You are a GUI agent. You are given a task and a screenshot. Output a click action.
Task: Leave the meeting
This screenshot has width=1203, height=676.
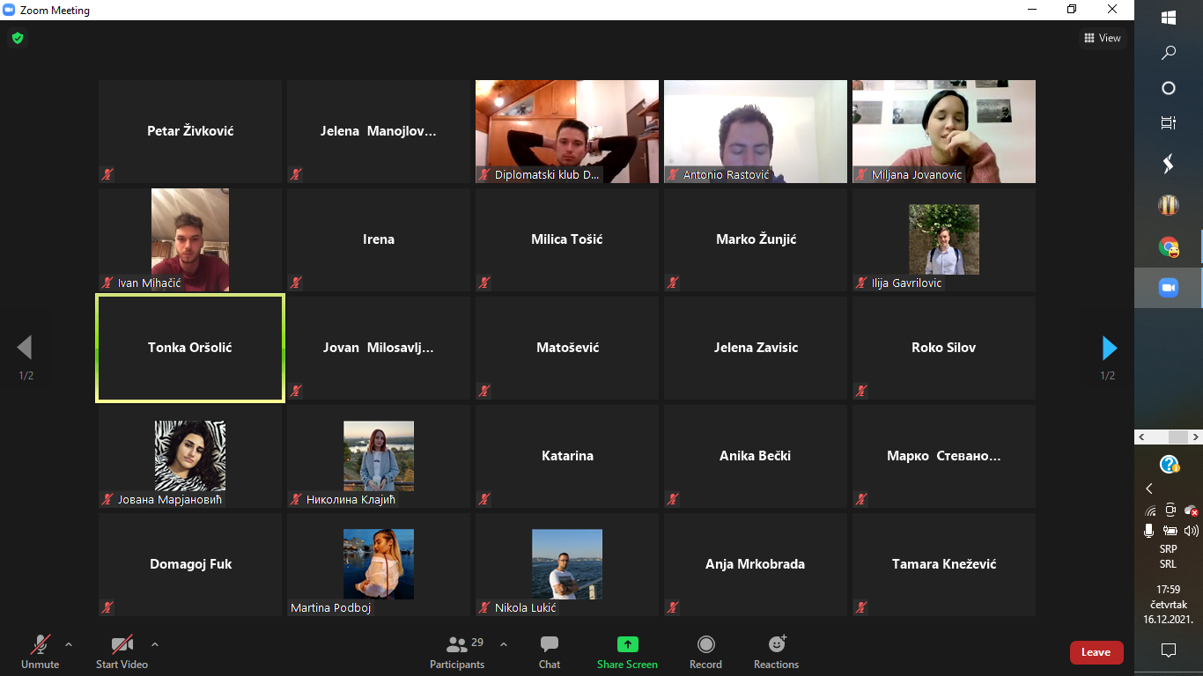(1096, 652)
